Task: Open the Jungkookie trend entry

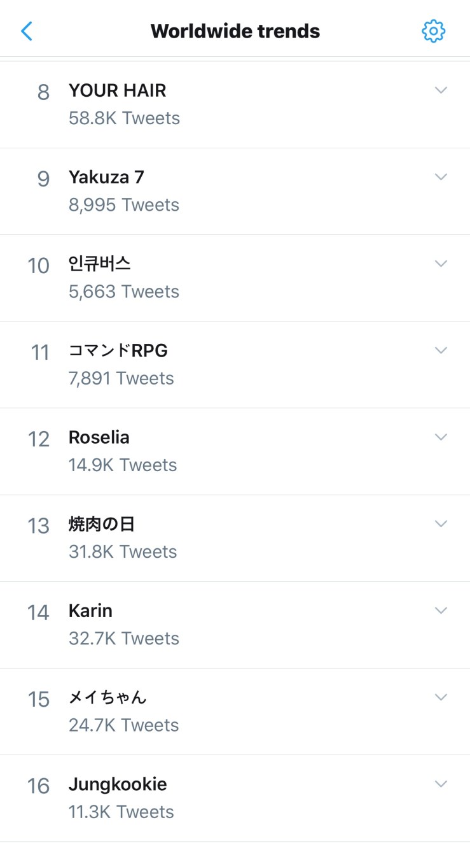Action: point(118,784)
